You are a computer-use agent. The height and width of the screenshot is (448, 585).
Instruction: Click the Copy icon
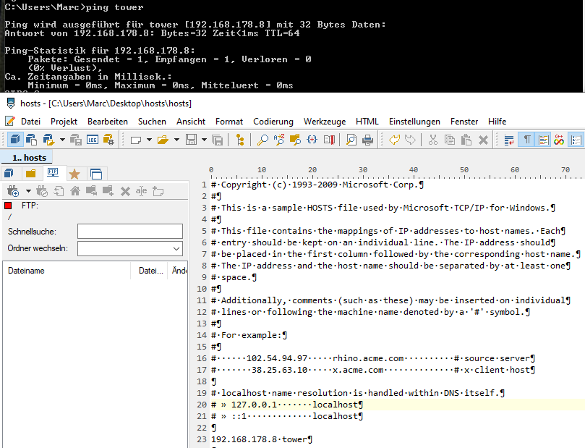(x=450, y=140)
